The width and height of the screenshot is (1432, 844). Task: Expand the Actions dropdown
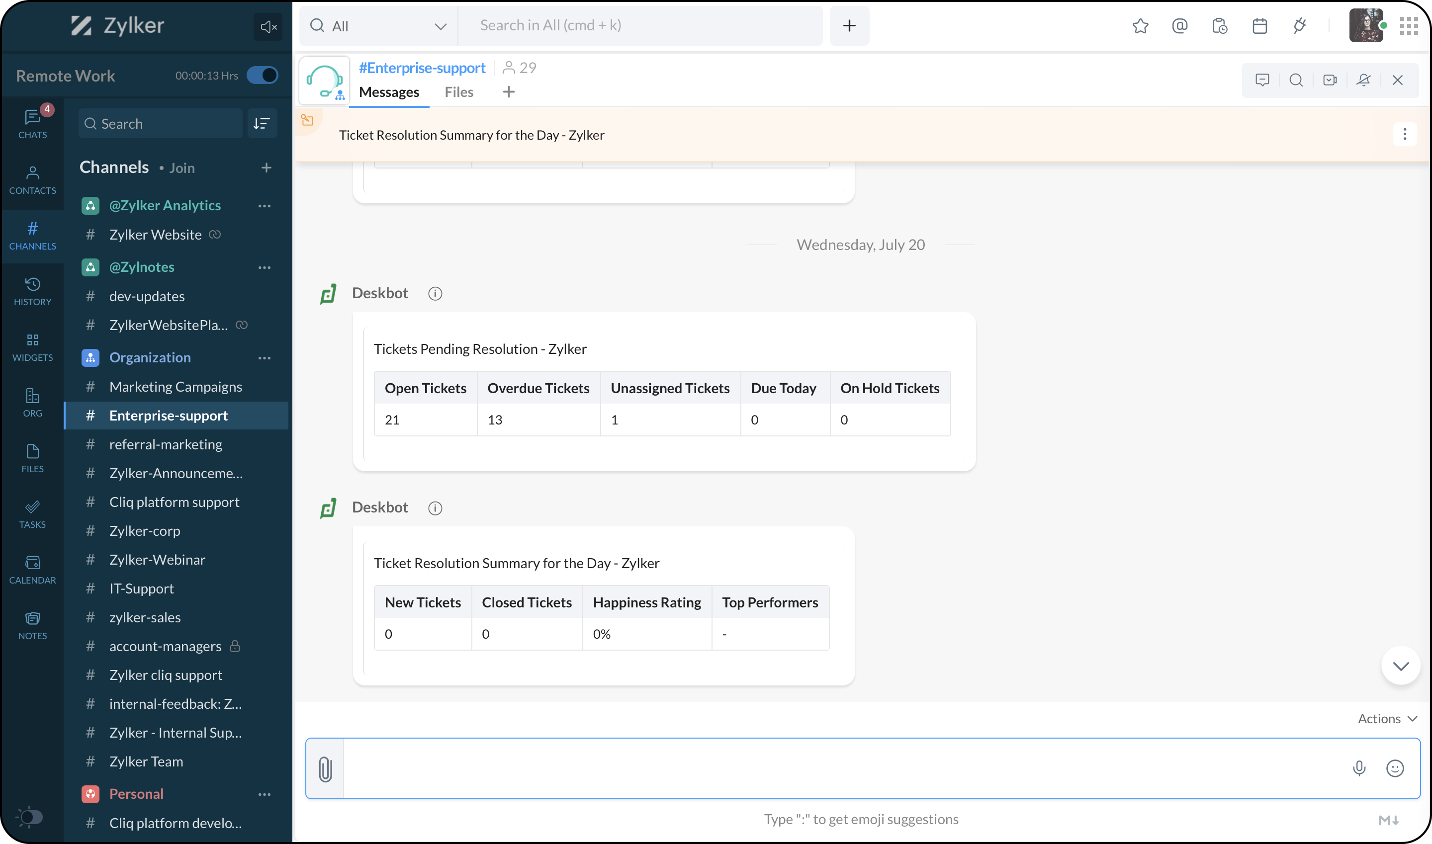(1386, 718)
